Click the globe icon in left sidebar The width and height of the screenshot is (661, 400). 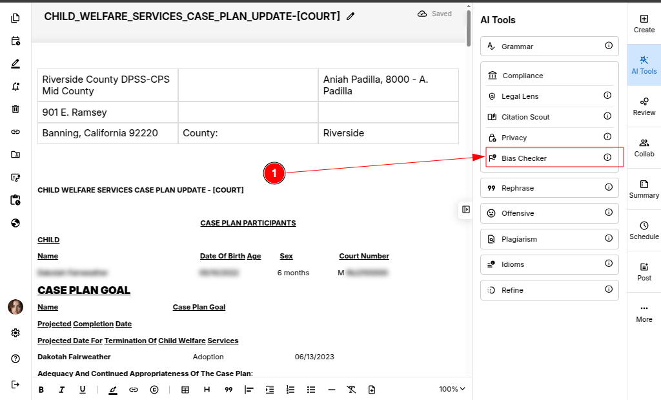(x=15, y=223)
